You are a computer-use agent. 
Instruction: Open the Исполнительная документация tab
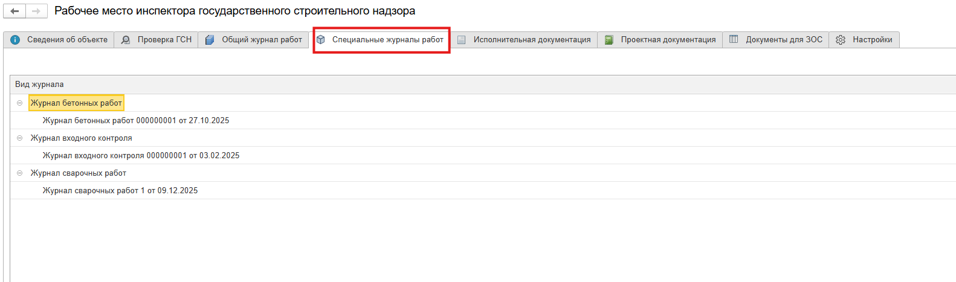click(532, 40)
